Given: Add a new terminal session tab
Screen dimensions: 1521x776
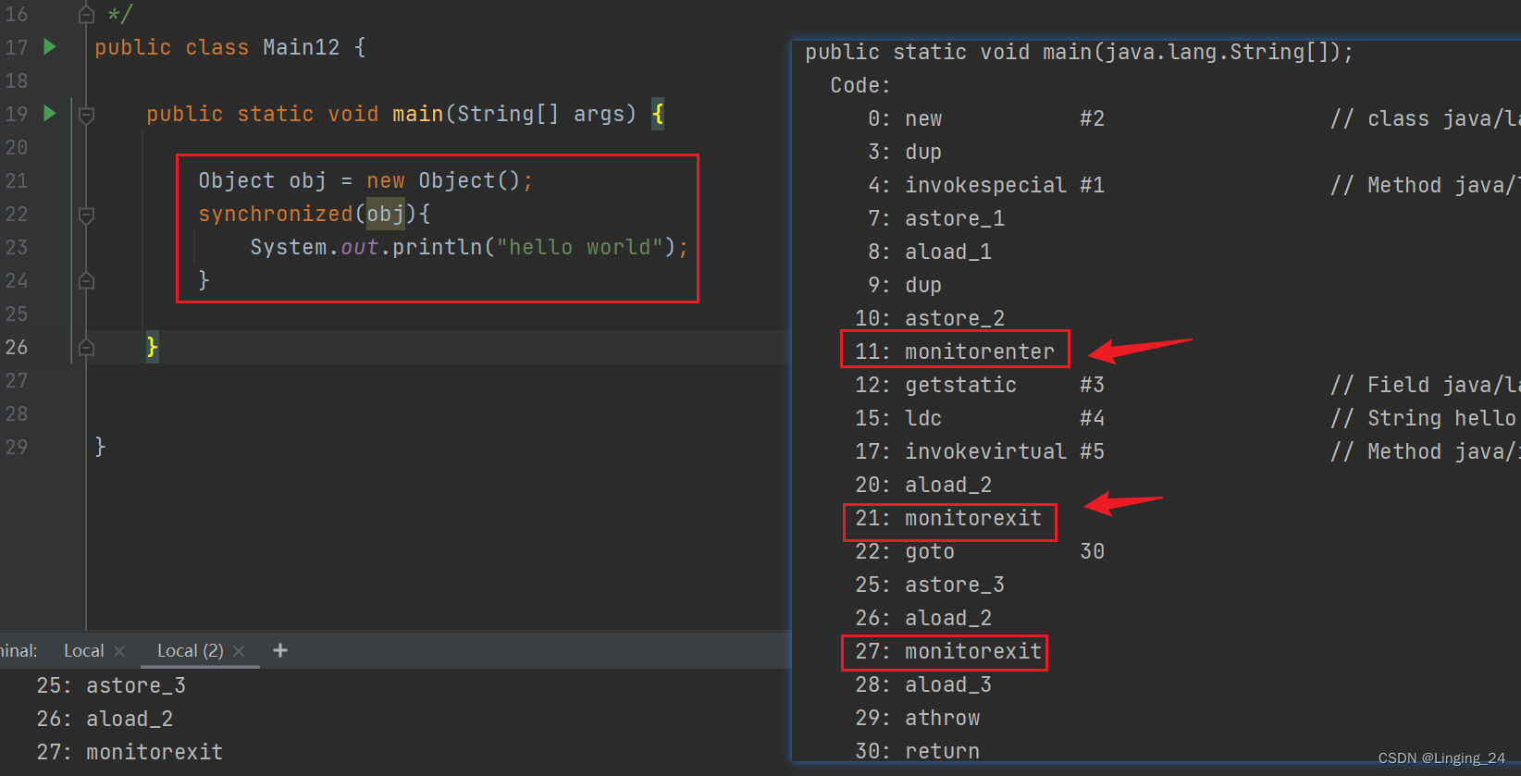Looking at the screenshot, I should pyautogui.click(x=280, y=650).
